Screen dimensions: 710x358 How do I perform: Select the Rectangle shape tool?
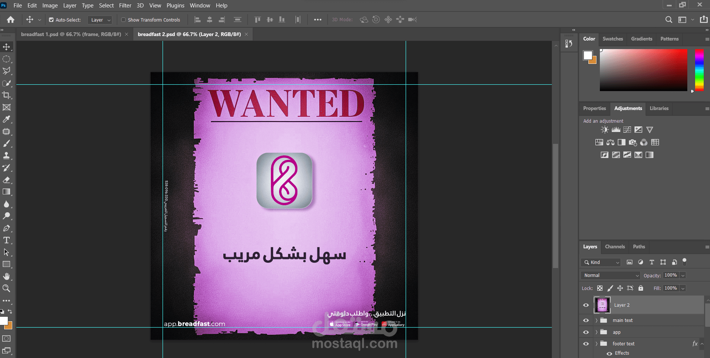[6, 264]
